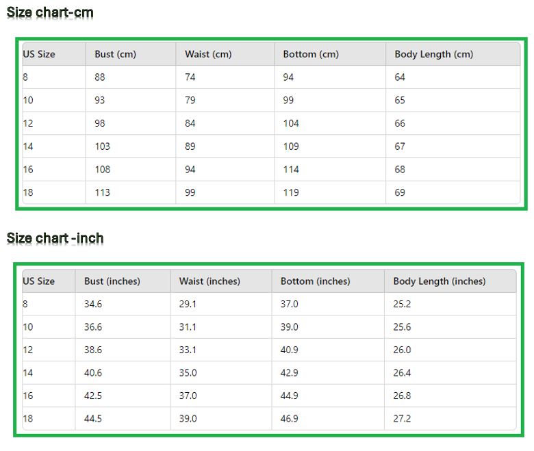Viewport: 534px width, 451px height.
Task: Click the body length 67 cell
Action: pos(400,146)
